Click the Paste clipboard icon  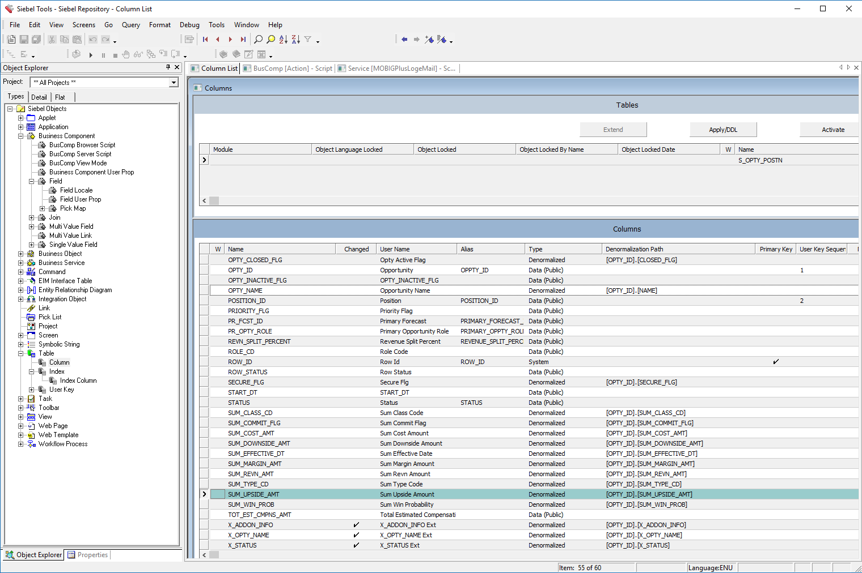(77, 40)
